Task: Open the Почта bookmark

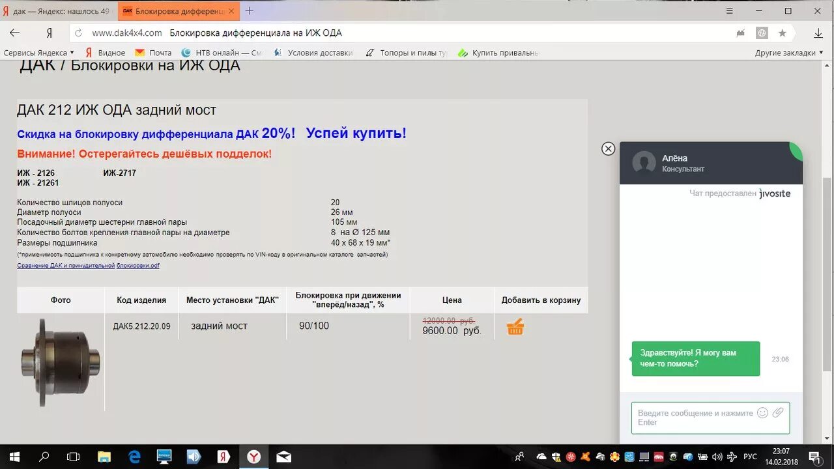Action: (153, 53)
